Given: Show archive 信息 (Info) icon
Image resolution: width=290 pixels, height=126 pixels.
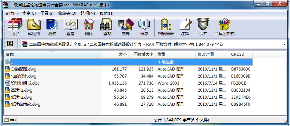Looking at the screenshot, I should tap(144, 27).
